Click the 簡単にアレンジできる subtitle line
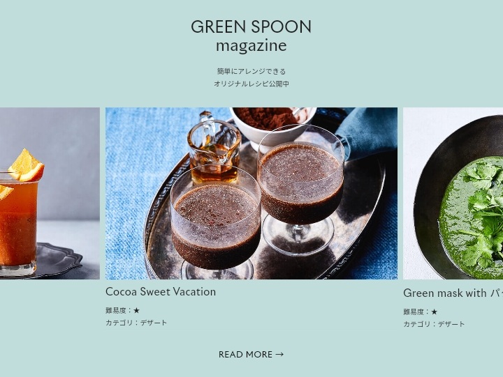The width and height of the screenshot is (503, 377). point(251,71)
